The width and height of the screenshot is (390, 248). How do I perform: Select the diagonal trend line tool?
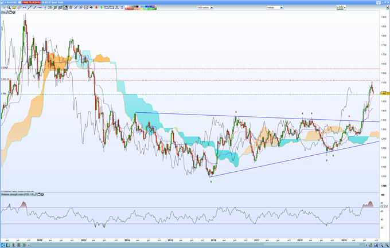30,7
